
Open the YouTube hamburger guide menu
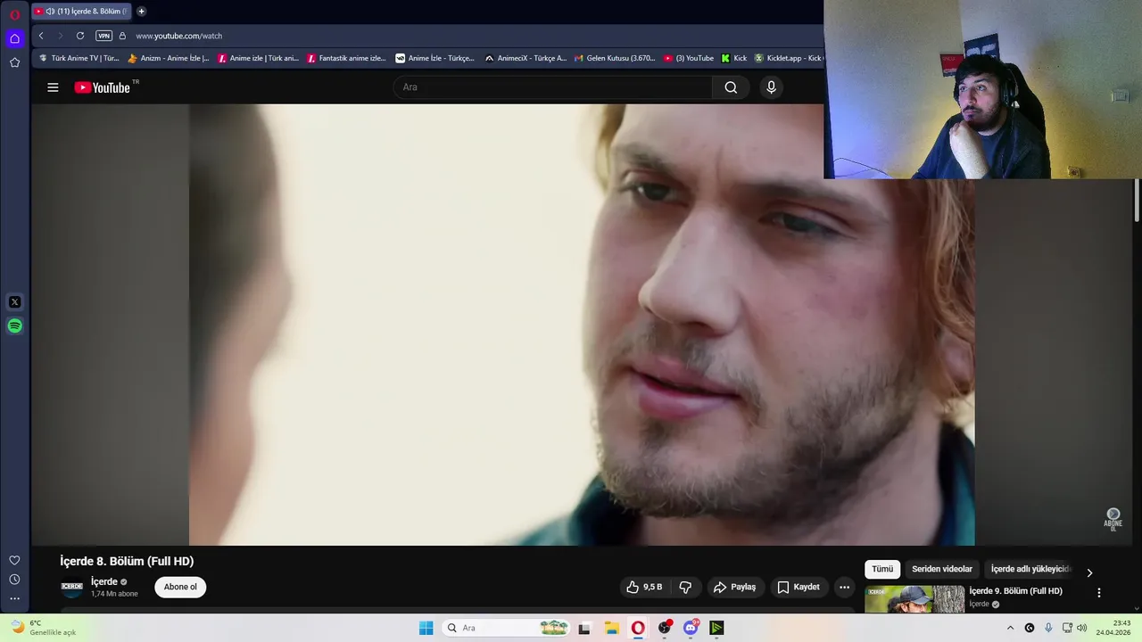tap(53, 87)
